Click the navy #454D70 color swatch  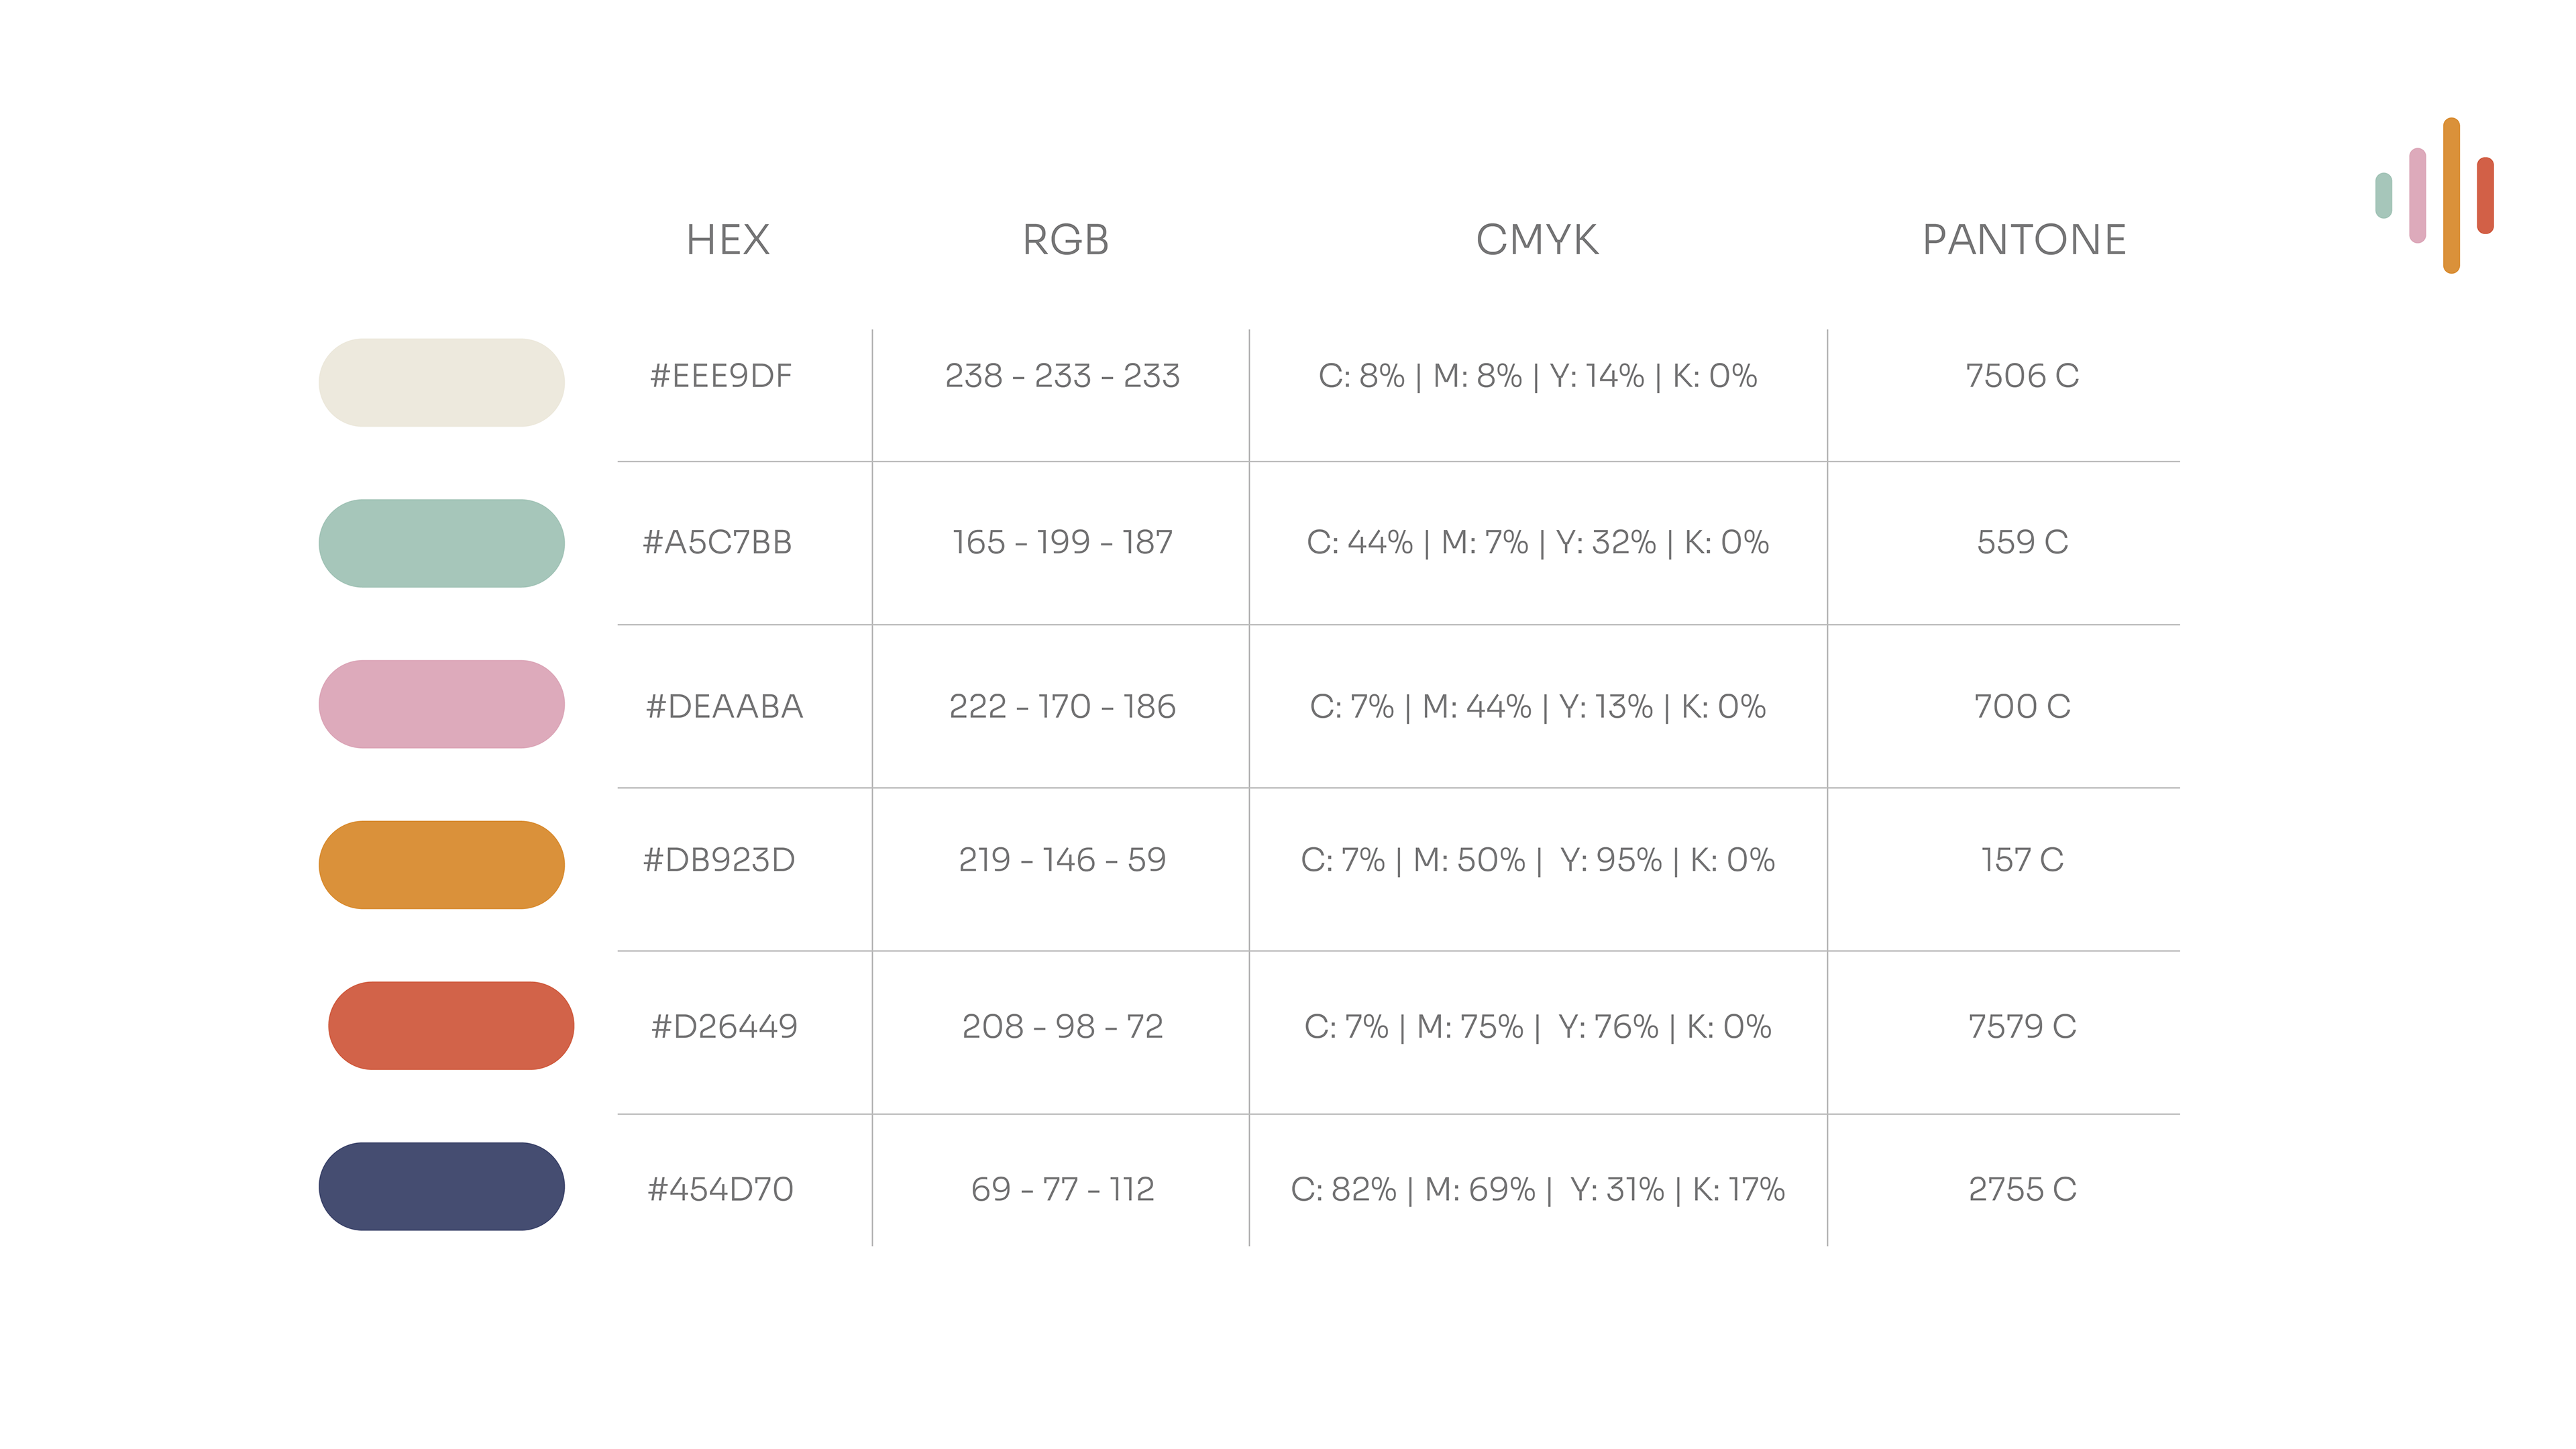click(441, 1187)
